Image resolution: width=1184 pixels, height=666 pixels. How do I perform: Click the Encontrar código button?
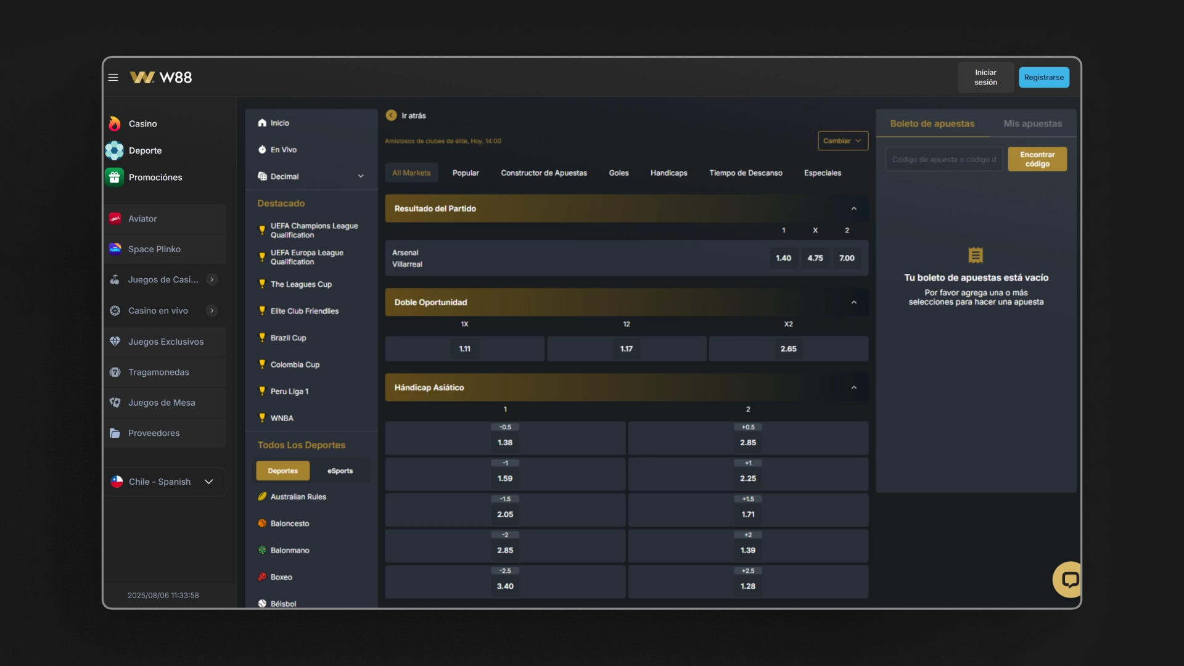(1037, 160)
